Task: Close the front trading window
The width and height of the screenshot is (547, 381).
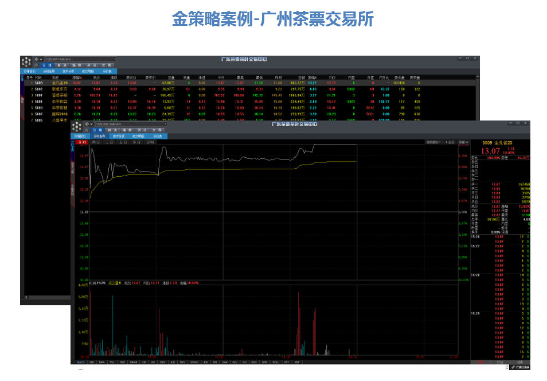Action: [x=525, y=123]
